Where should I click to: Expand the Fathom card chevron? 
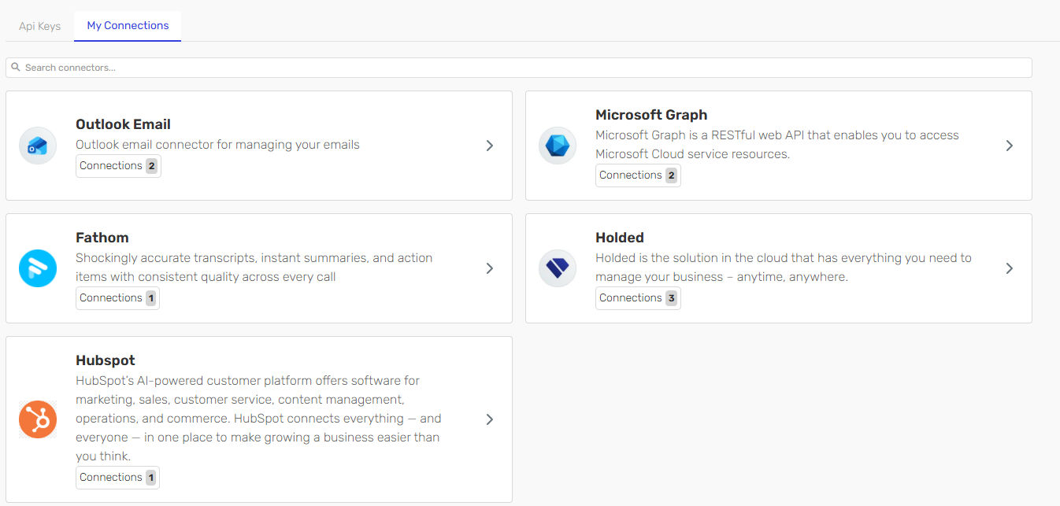click(x=490, y=268)
